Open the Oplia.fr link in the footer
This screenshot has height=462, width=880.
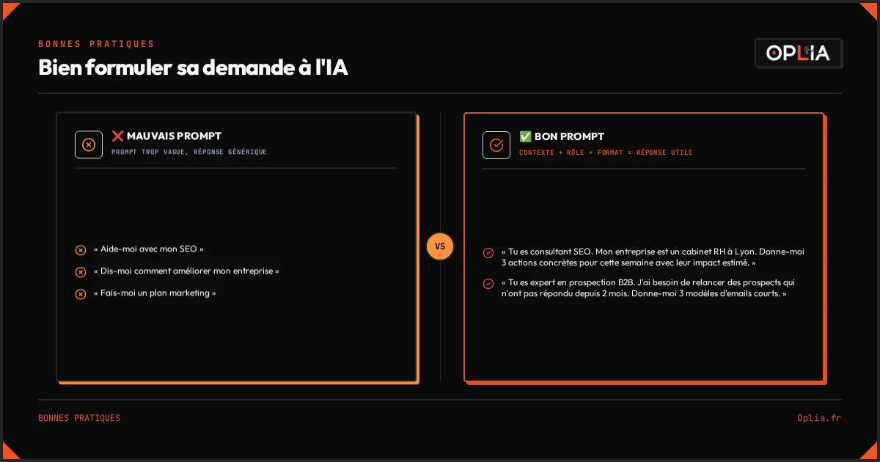[819, 418]
